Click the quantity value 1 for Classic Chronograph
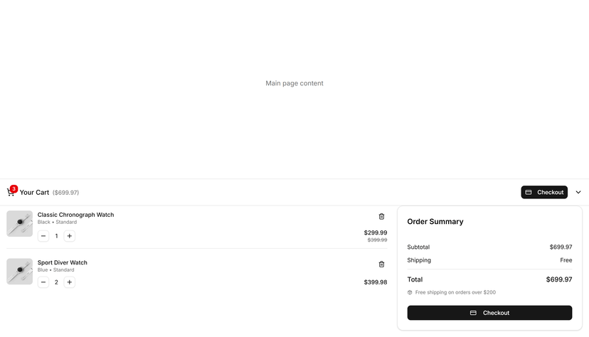This screenshot has height=337, width=589. pyautogui.click(x=56, y=236)
